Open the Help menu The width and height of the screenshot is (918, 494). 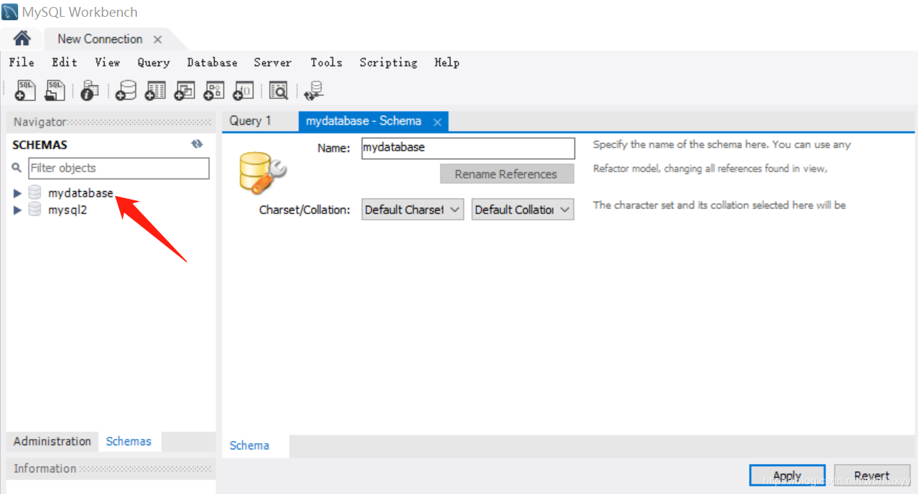coord(447,62)
